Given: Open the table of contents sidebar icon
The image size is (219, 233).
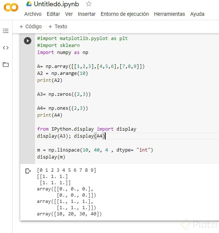Looking at the screenshot, I should coord(6,31).
